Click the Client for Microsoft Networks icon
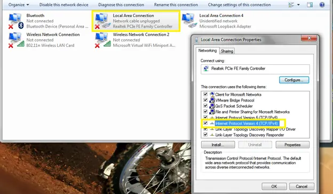Image resolution: width=333 pixels, height=194 pixels. click(212, 95)
